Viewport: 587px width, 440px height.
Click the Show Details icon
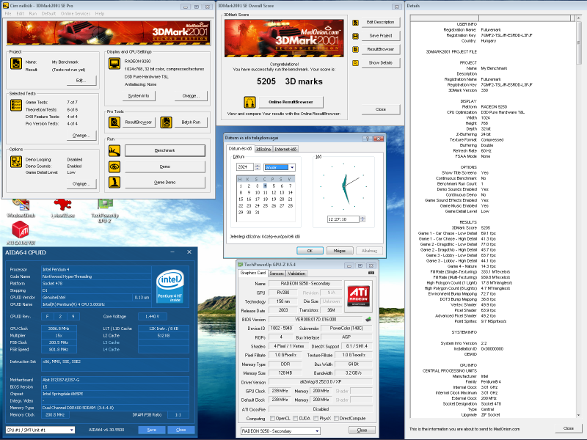pos(355,63)
